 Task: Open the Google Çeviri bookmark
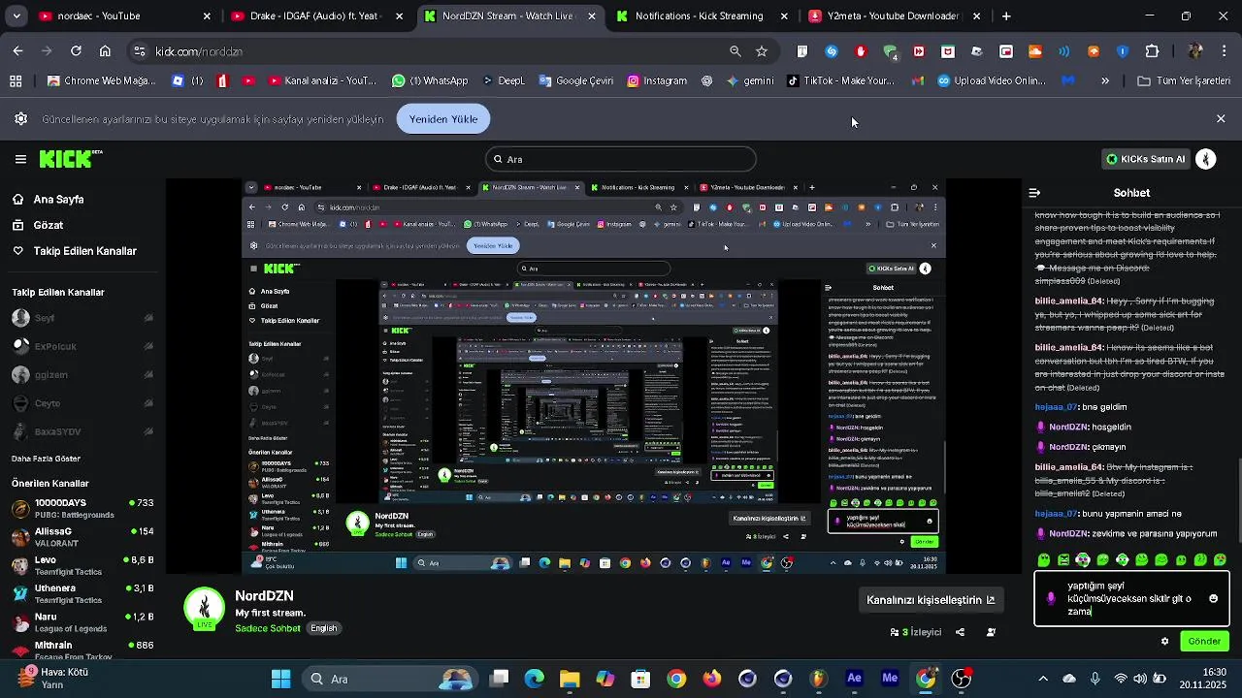point(575,81)
